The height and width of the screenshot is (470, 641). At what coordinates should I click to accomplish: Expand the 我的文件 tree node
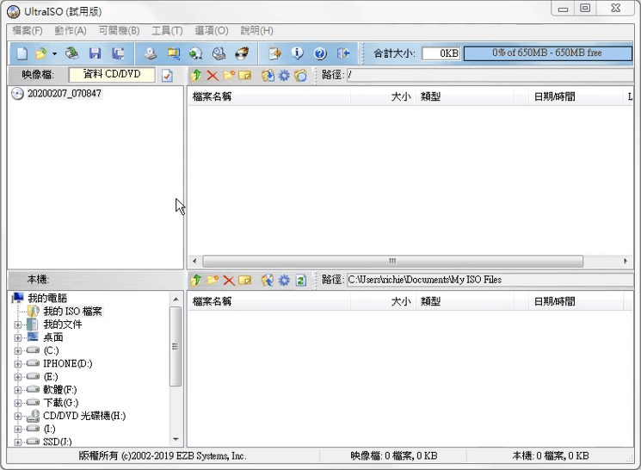coord(17,325)
